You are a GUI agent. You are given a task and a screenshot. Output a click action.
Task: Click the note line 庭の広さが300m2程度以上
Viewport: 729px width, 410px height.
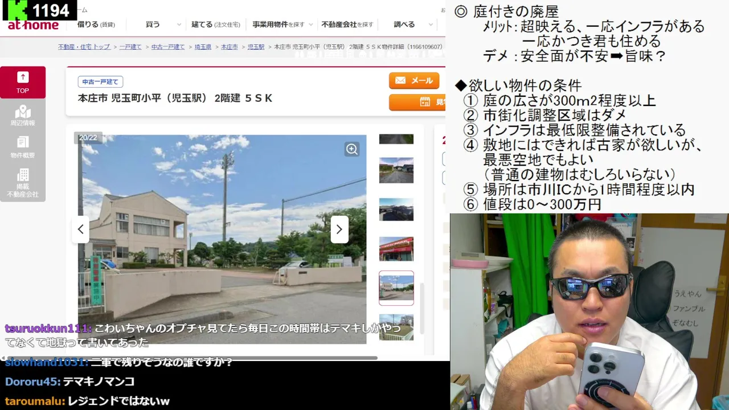pos(570,101)
